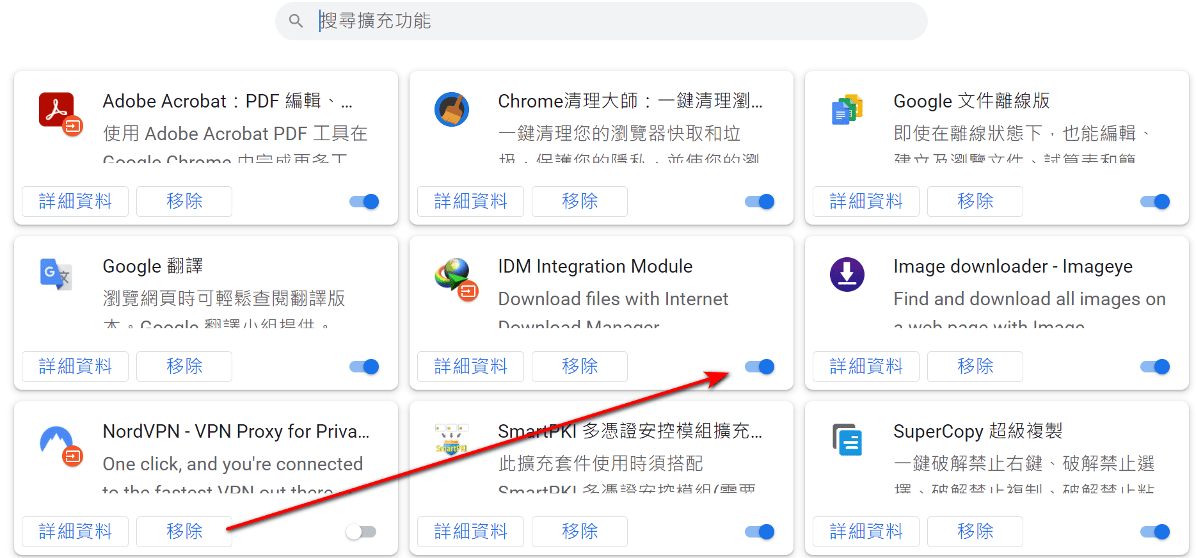Click the Google 文件離線版 icon
The width and height of the screenshot is (1196, 558).
tap(847, 109)
